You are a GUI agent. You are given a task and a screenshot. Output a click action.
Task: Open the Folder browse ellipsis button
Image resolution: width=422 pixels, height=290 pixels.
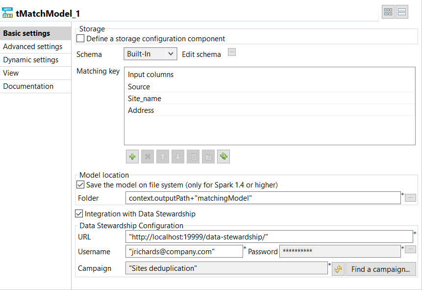pos(411,198)
